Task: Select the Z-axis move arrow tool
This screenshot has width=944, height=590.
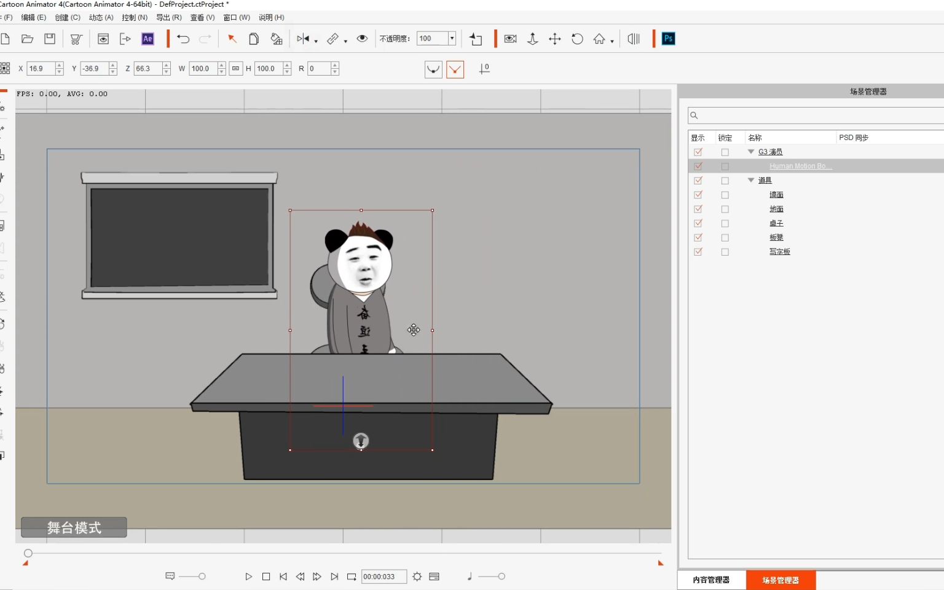Action: pyautogui.click(x=533, y=39)
